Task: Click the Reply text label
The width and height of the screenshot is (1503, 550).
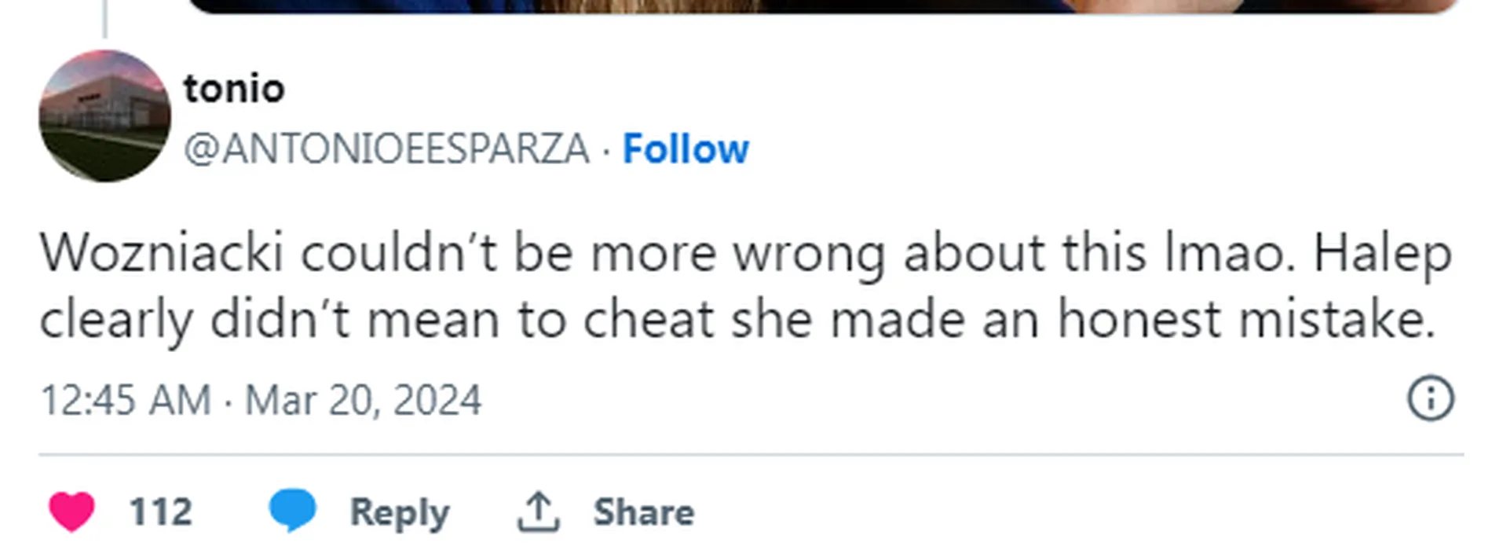Action: click(x=399, y=512)
